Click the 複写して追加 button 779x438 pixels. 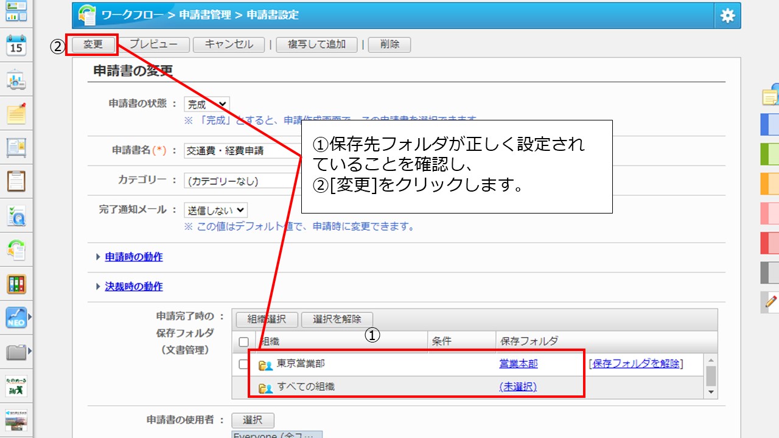click(x=316, y=44)
